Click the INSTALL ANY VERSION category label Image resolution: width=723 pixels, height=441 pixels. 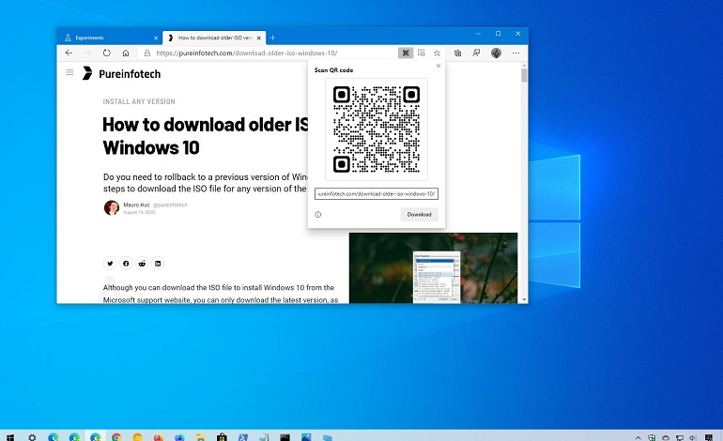point(139,101)
